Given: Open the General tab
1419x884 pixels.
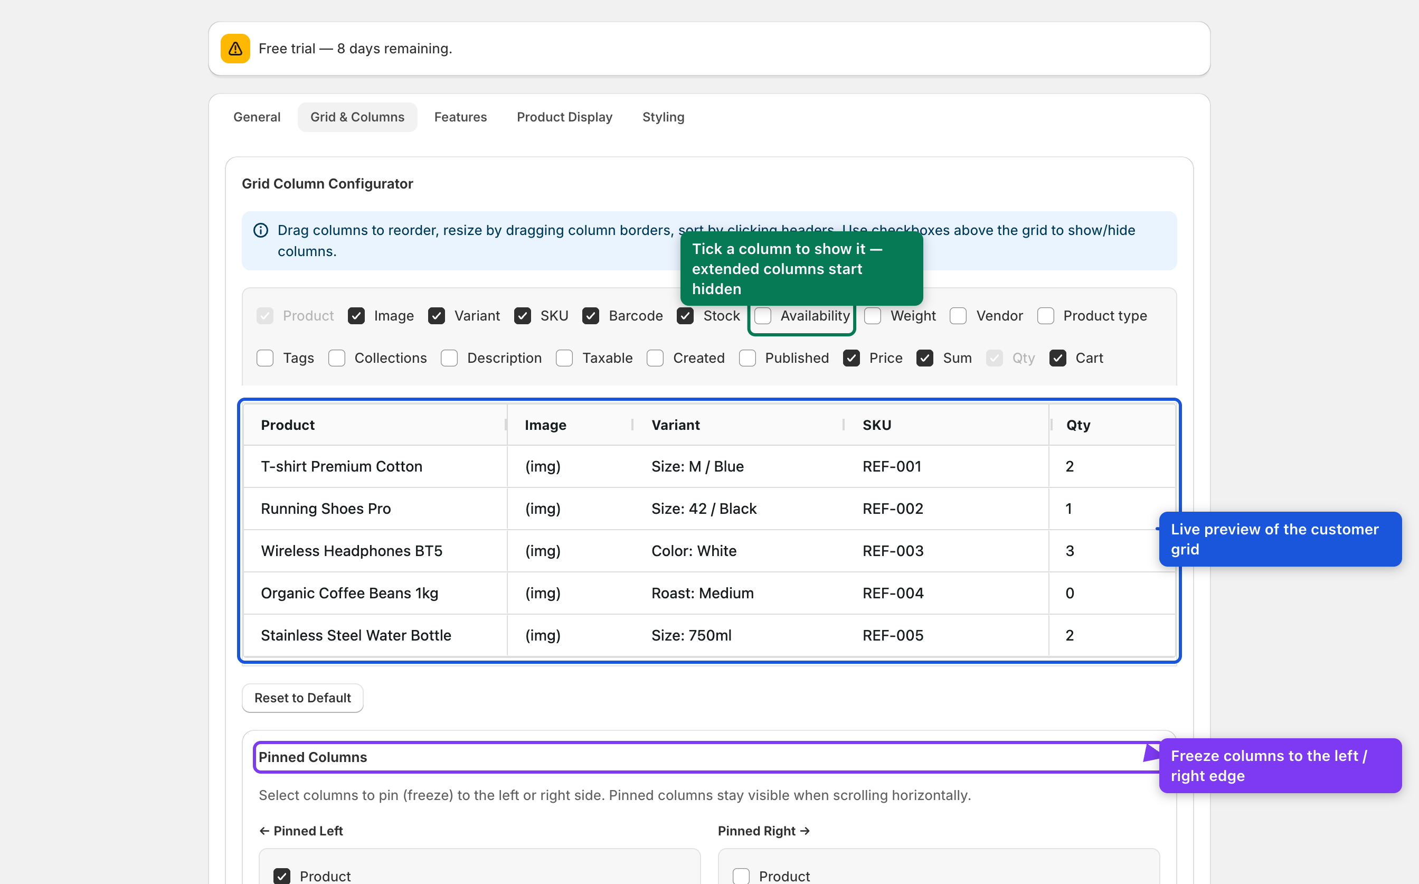Looking at the screenshot, I should 257,117.
